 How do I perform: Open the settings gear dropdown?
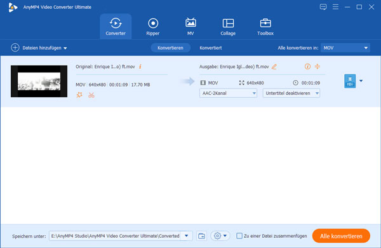click(220, 236)
